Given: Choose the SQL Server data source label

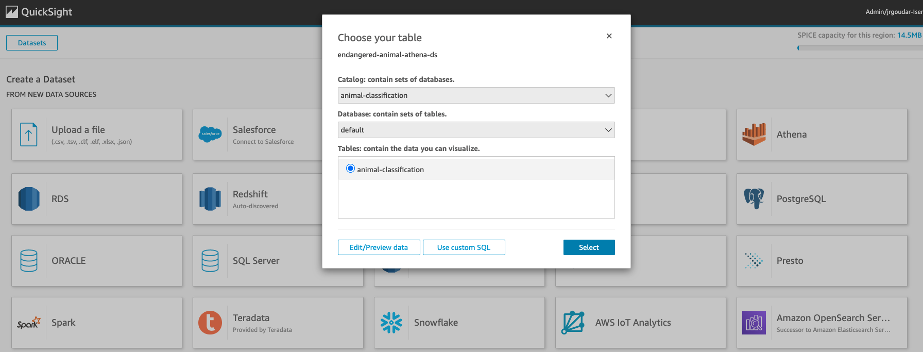Looking at the screenshot, I should 256,261.
